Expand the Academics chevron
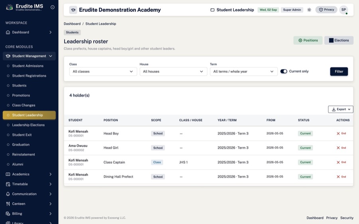The height and width of the screenshot is (224, 359). click(x=50, y=174)
